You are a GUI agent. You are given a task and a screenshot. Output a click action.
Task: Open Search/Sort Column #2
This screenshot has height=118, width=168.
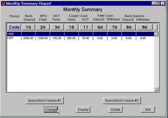point(122,101)
